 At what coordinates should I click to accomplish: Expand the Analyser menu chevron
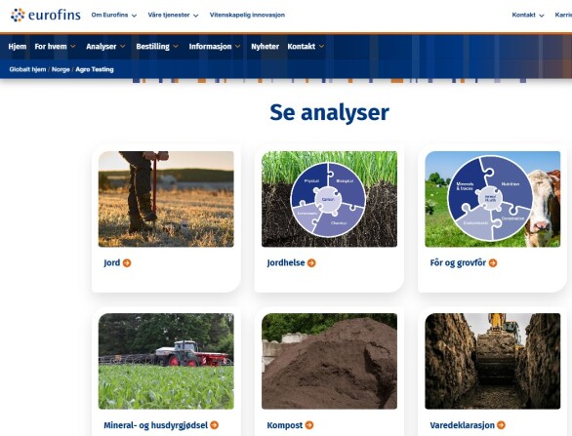(123, 46)
